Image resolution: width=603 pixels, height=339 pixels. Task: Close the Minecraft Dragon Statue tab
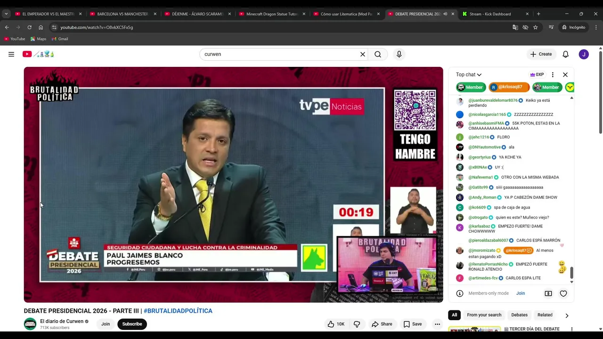pyautogui.click(x=304, y=14)
